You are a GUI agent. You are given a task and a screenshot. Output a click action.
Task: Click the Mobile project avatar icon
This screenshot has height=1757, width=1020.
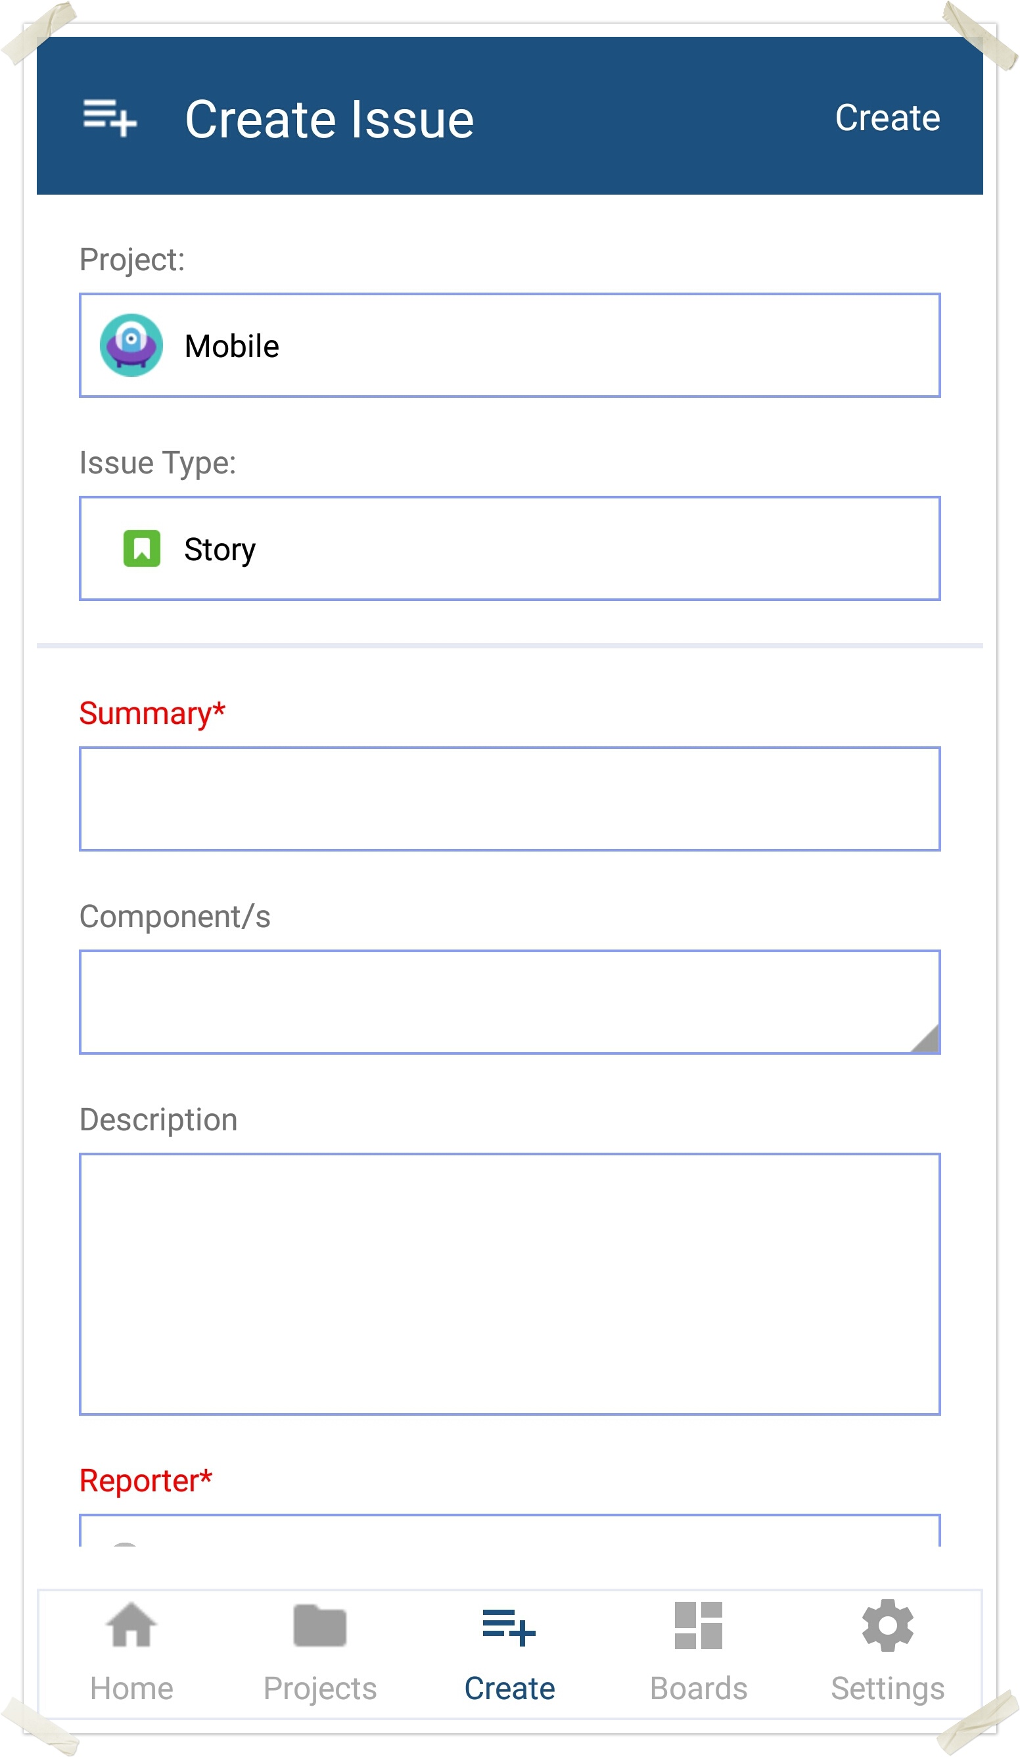pyautogui.click(x=131, y=345)
